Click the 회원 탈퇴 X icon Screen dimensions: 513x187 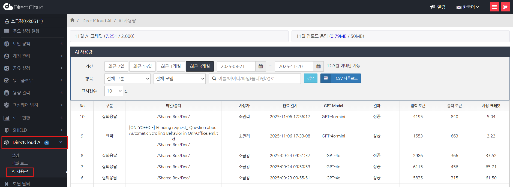(x=7, y=184)
